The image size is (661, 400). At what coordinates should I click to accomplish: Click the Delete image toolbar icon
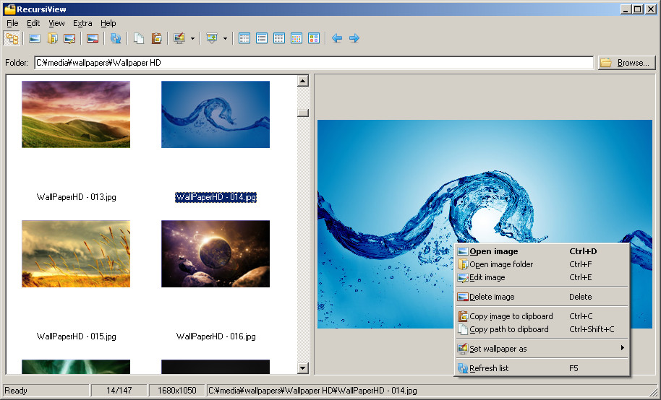92,38
